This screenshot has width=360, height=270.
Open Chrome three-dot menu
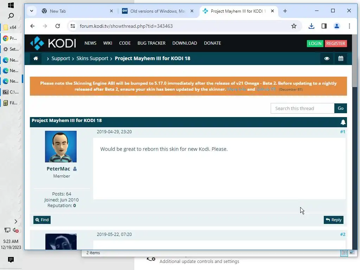click(349, 26)
